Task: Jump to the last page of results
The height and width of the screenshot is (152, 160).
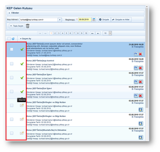Action: (x=98, y=33)
